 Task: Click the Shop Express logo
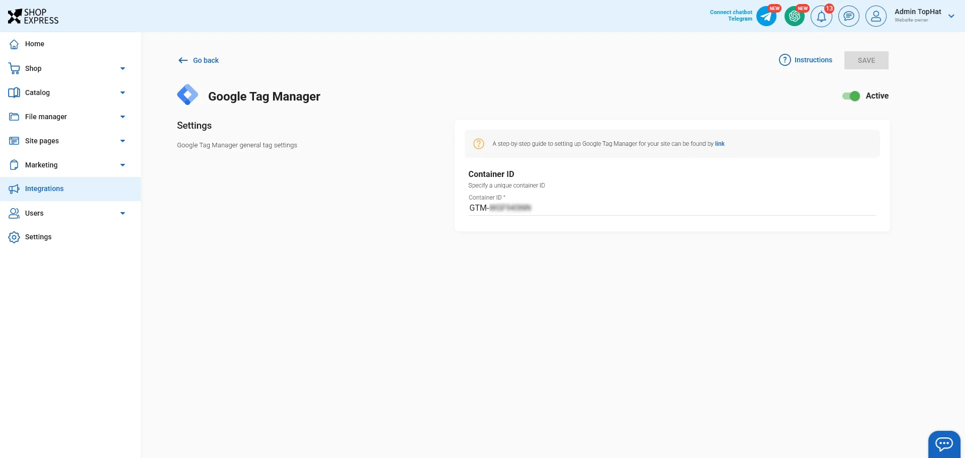(x=33, y=16)
